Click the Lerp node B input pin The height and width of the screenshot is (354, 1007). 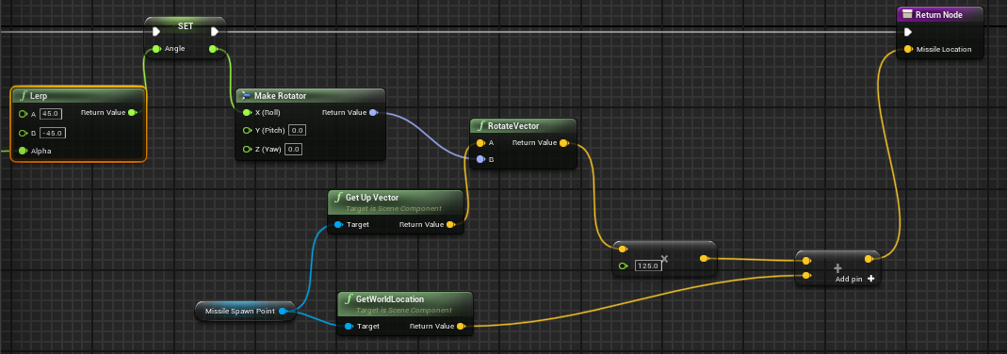(x=24, y=133)
